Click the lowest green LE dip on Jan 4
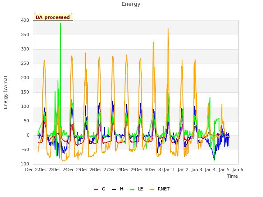This screenshot has height=197, width=263. [214, 161]
